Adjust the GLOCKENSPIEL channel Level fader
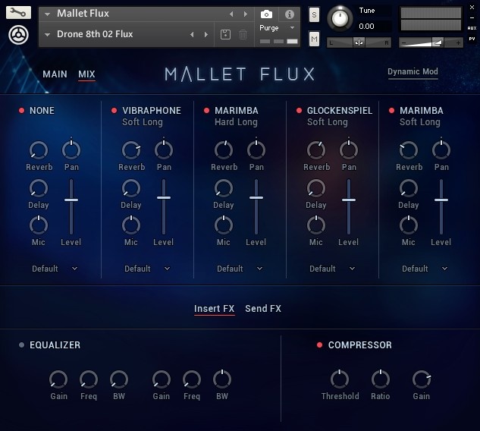The image size is (480, 431). tap(349, 200)
